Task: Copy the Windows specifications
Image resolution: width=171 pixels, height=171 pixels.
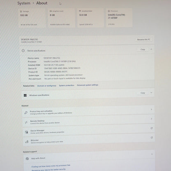Action: (143, 93)
